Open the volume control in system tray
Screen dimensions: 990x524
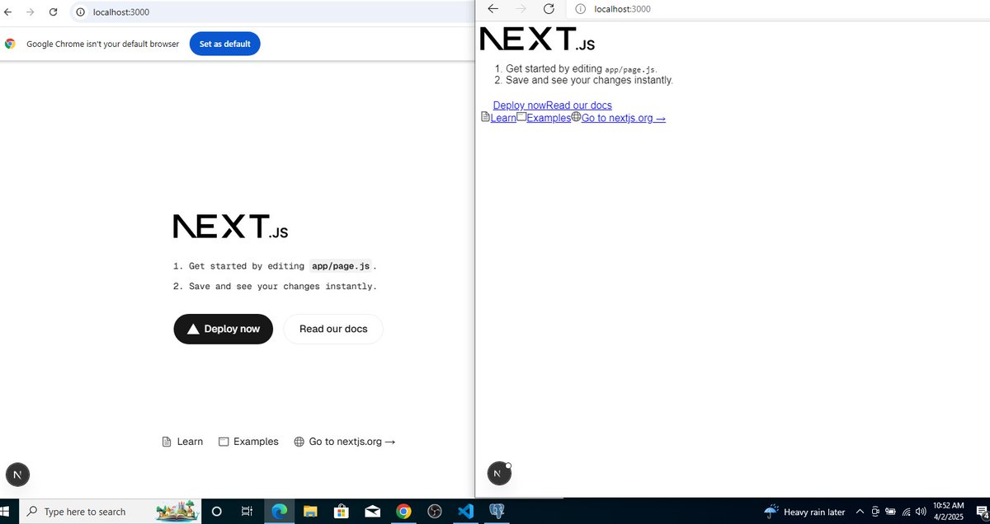tap(921, 512)
